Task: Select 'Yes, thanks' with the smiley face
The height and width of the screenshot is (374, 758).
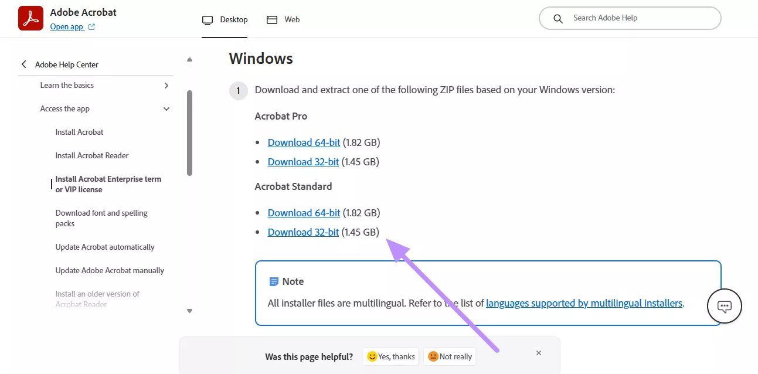Action: (x=390, y=356)
